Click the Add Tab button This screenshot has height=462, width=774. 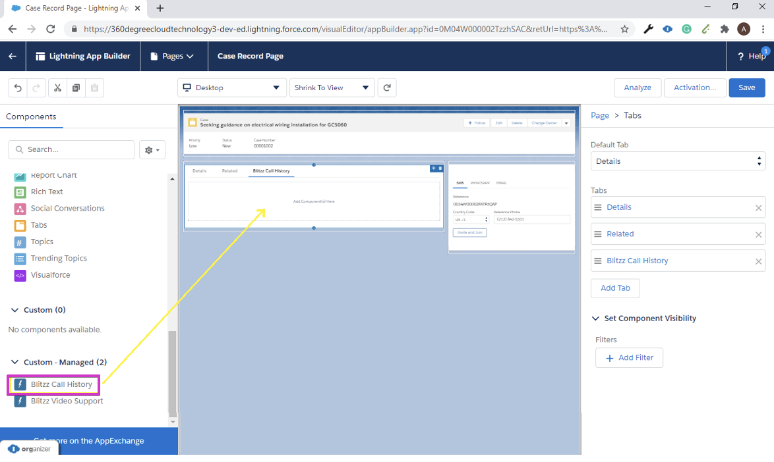point(615,288)
